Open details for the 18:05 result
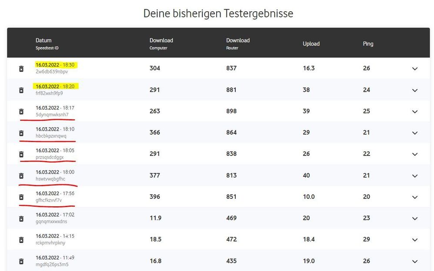The height and width of the screenshot is (271, 434). (x=414, y=154)
